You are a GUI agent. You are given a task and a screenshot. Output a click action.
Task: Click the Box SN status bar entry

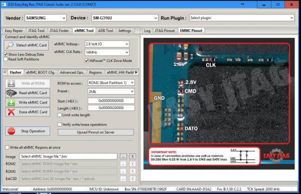pos(145,189)
